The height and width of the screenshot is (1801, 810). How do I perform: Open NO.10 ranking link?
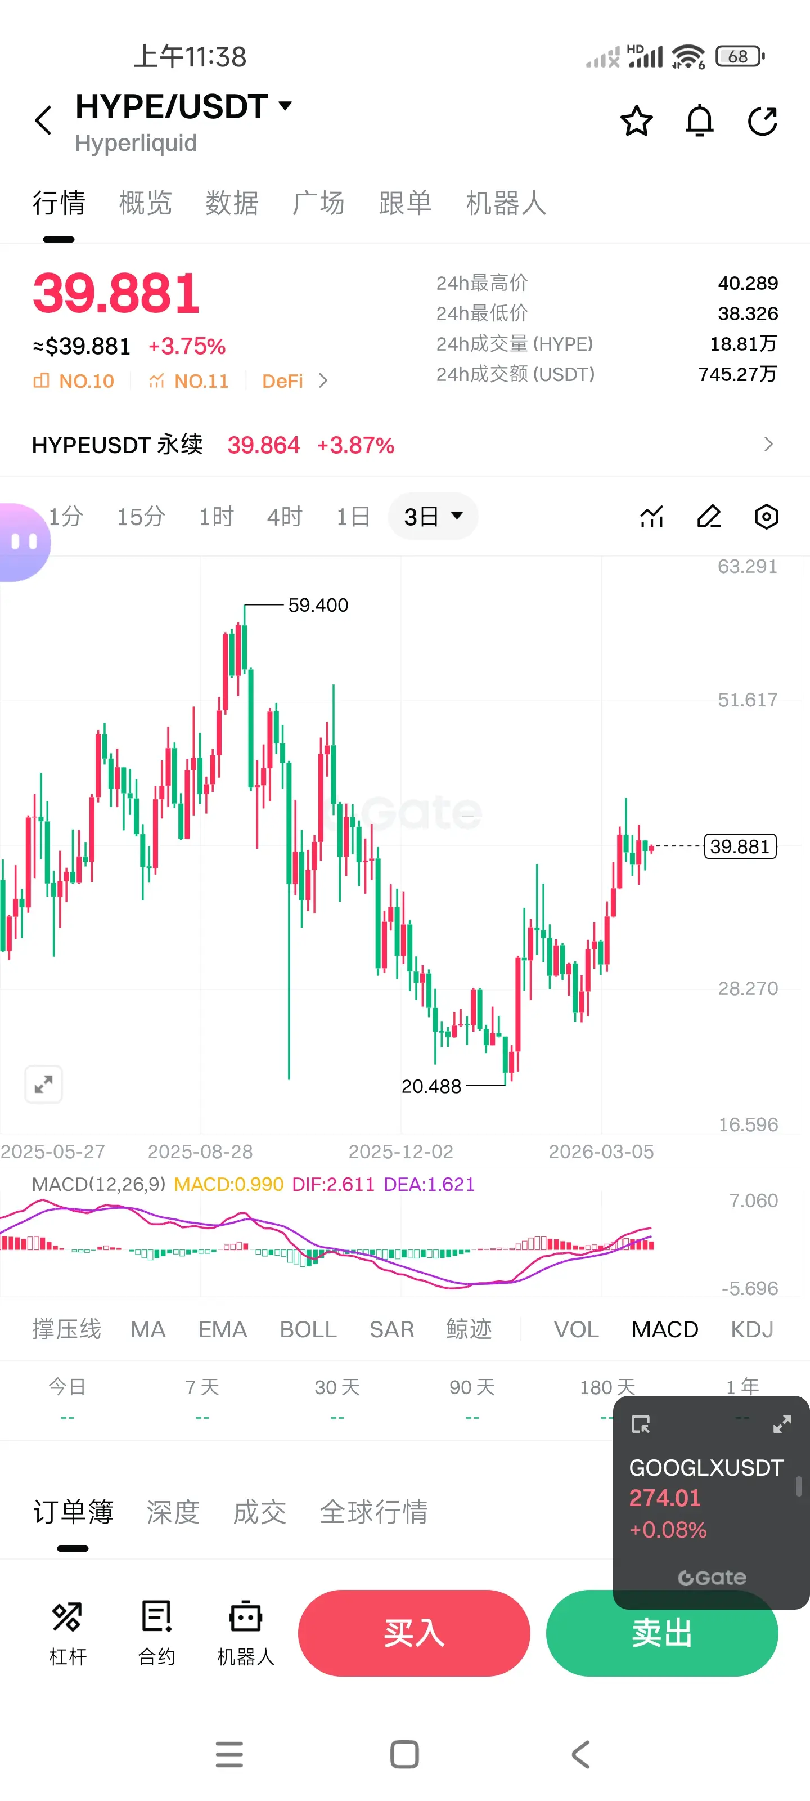click(x=73, y=381)
